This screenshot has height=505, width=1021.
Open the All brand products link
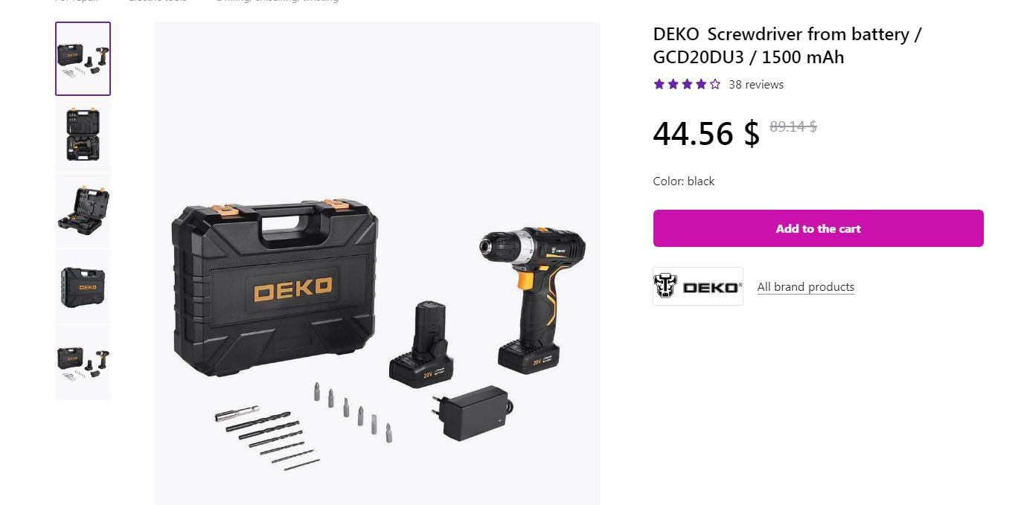coord(806,287)
